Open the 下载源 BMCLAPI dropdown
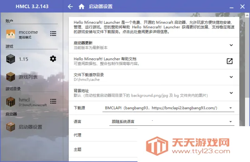Screen dimensions: 250x162 (x=168, y=108)
